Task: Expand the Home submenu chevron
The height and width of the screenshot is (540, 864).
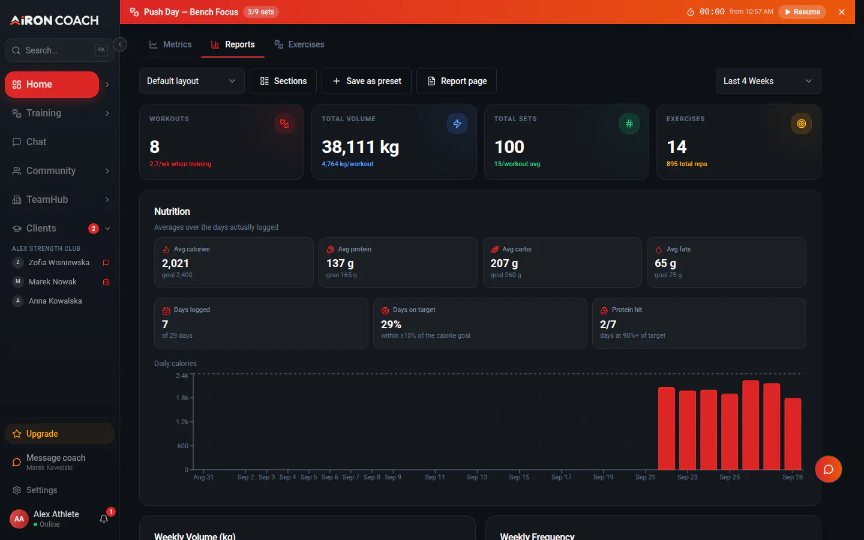Action: (107, 85)
